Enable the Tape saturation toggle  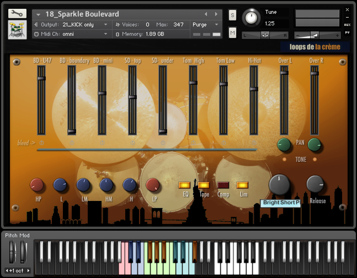[x=203, y=185]
